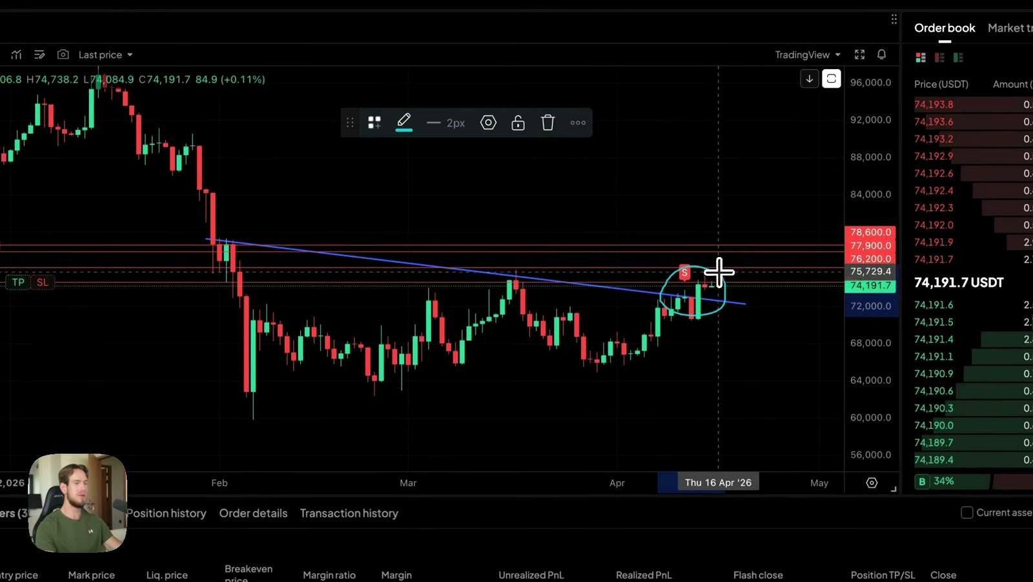
Task: Take a chart snapshot with camera icon
Action: (63, 55)
